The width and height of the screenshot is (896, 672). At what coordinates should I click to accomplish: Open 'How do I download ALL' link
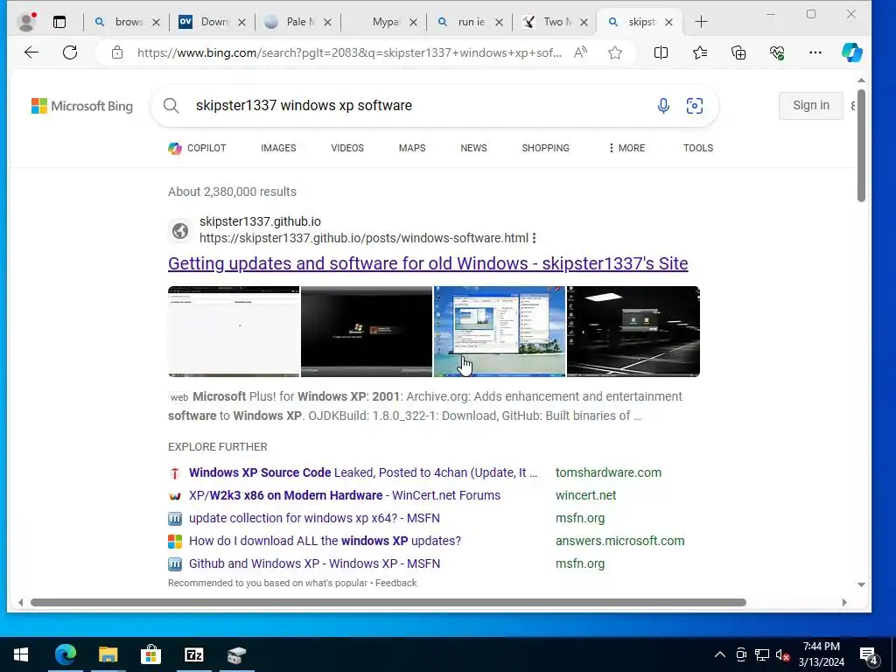point(325,541)
